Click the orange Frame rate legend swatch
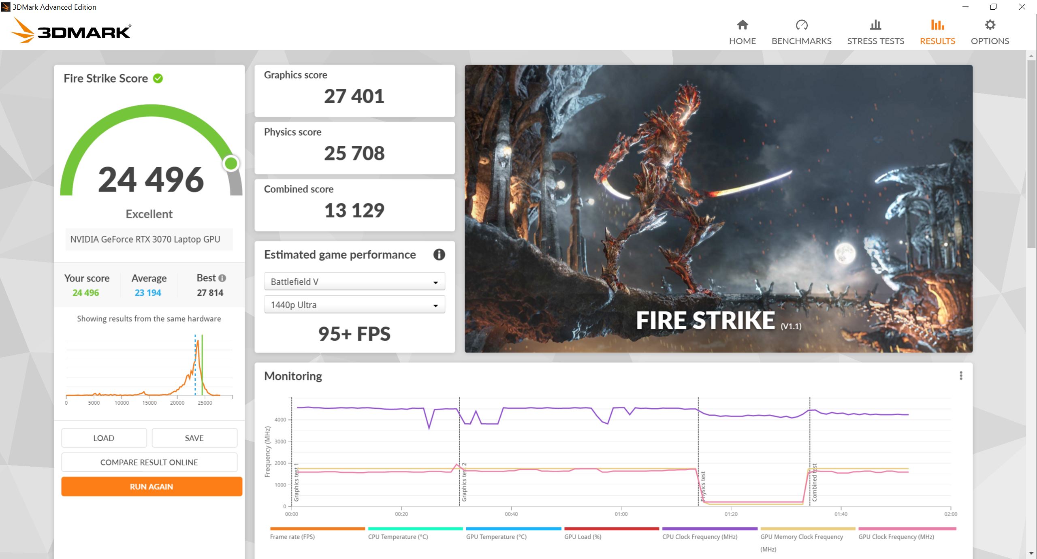This screenshot has width=1037, height=559. click(x=317, y=528)
